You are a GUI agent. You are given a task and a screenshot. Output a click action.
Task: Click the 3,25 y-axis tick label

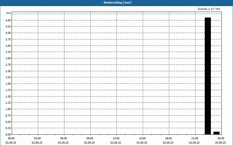click(8, 52)
